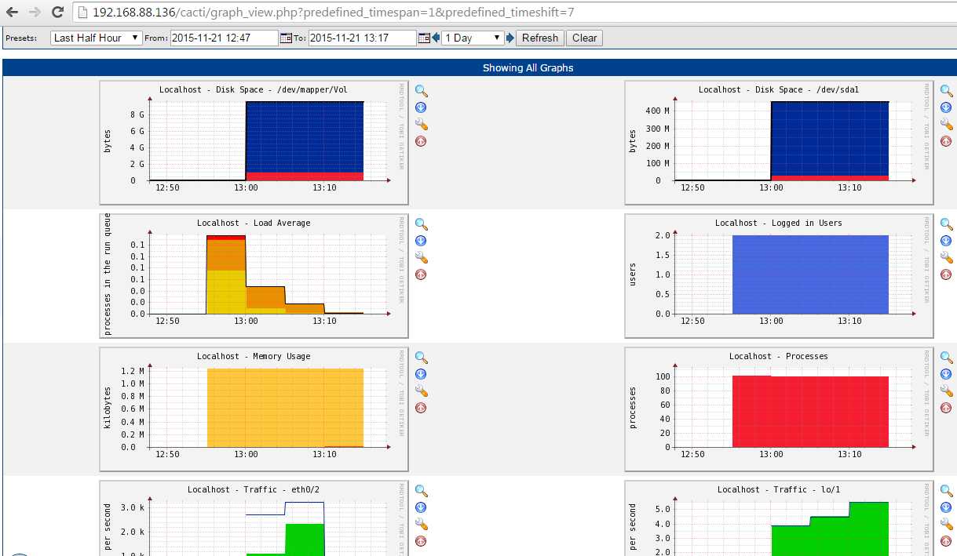Click the browser forward arrow
This screenshot has height=556, width=957.
point(35,12)
